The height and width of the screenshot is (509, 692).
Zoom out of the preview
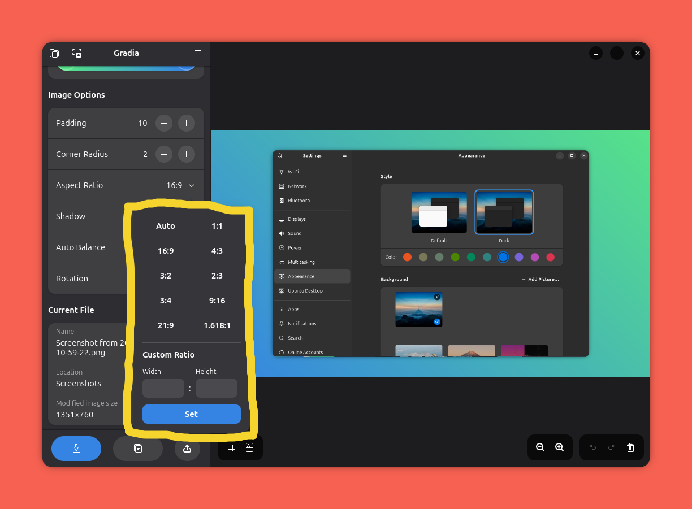point(540,447)
